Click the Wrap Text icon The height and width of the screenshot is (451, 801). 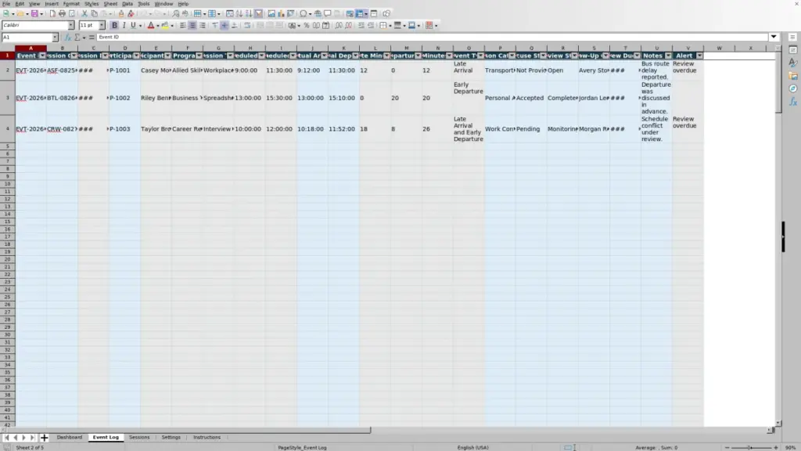[247, 26]
